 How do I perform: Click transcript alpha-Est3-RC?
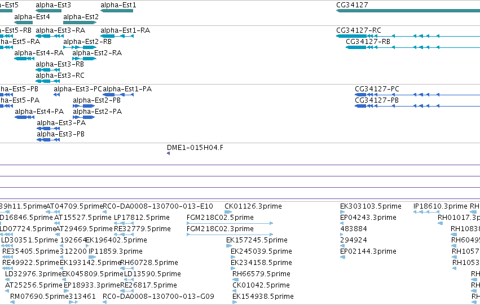60,76
